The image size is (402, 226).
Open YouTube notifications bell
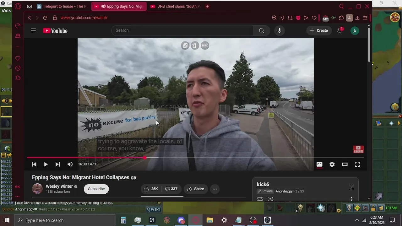[340, 30]
